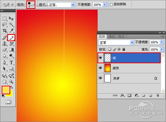This screenshot has width=166, height=122.
Task: Toggle visibility of the 背景 layer
Action: coord(100,78)
